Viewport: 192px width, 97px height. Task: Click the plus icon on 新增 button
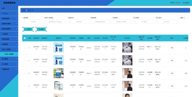[x=26, y=29]
